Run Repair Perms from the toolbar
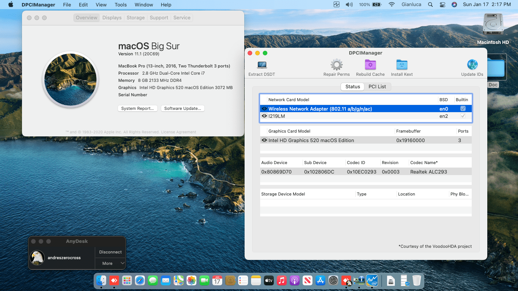The width and height of the screenshot is (518, 291). tap(336, 65)
